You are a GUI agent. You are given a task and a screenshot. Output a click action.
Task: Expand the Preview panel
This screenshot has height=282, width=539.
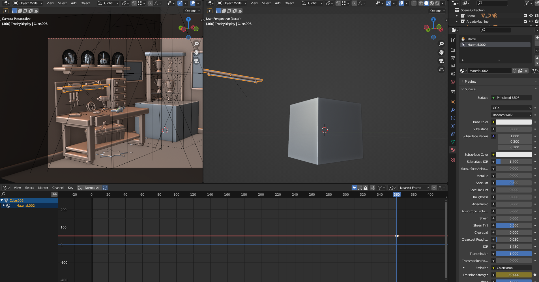point(470,82)
